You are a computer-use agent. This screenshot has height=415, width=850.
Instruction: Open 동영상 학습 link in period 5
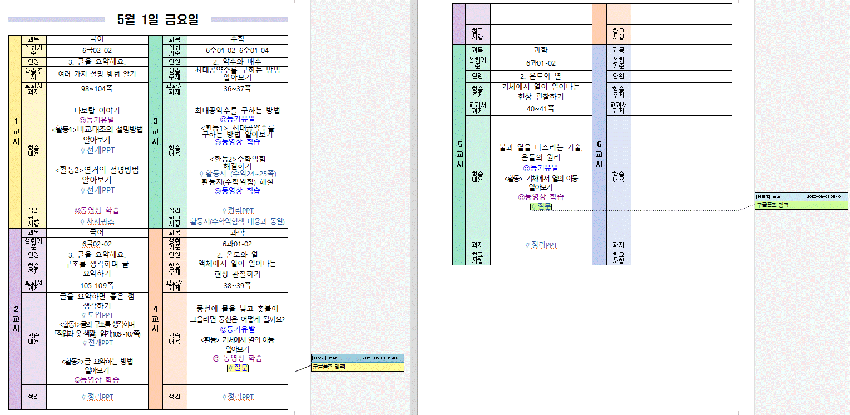(541, 197)
